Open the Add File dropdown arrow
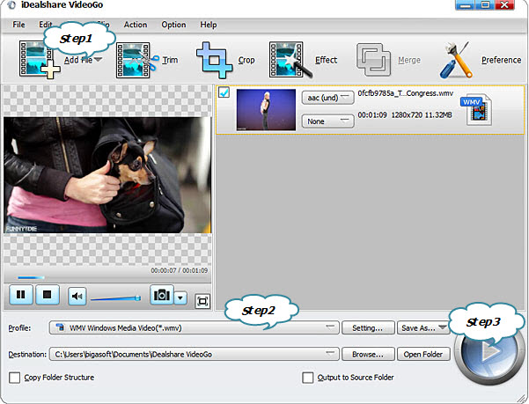 [99, 60]
